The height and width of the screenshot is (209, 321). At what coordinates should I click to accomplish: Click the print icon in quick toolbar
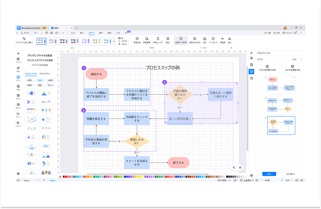click(x=52, y=33)
